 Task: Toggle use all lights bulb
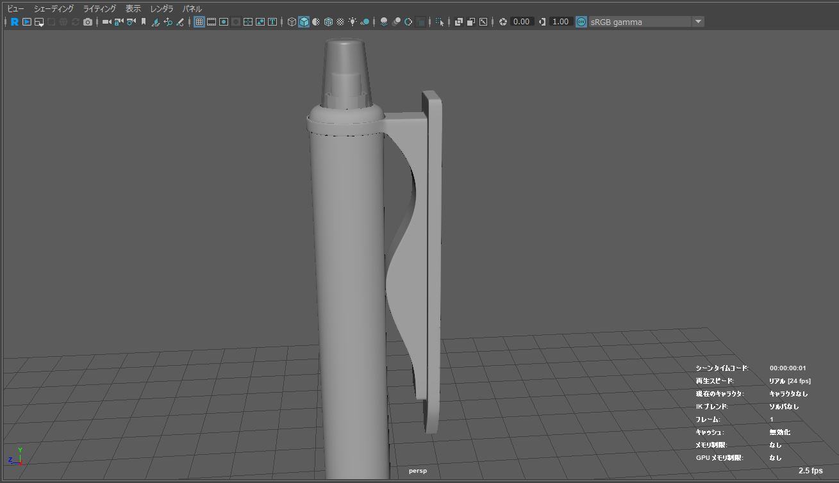coord(353,22)
